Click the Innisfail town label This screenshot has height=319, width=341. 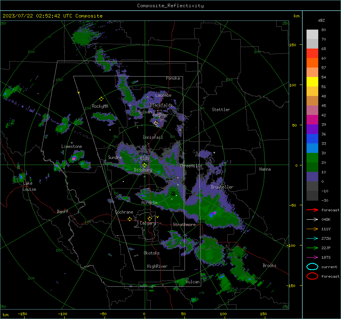pyautogui.click(x=153, y=137)
